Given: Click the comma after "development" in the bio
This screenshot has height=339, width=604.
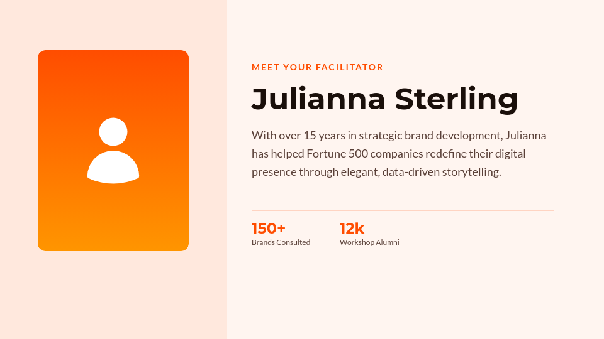Looking at the screenshot, I should 503,138.
